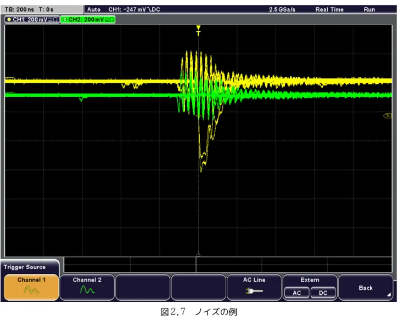Screen dimensions: 398x320
Task: Click the Real Time acquisition label
Action: point(329,10)
